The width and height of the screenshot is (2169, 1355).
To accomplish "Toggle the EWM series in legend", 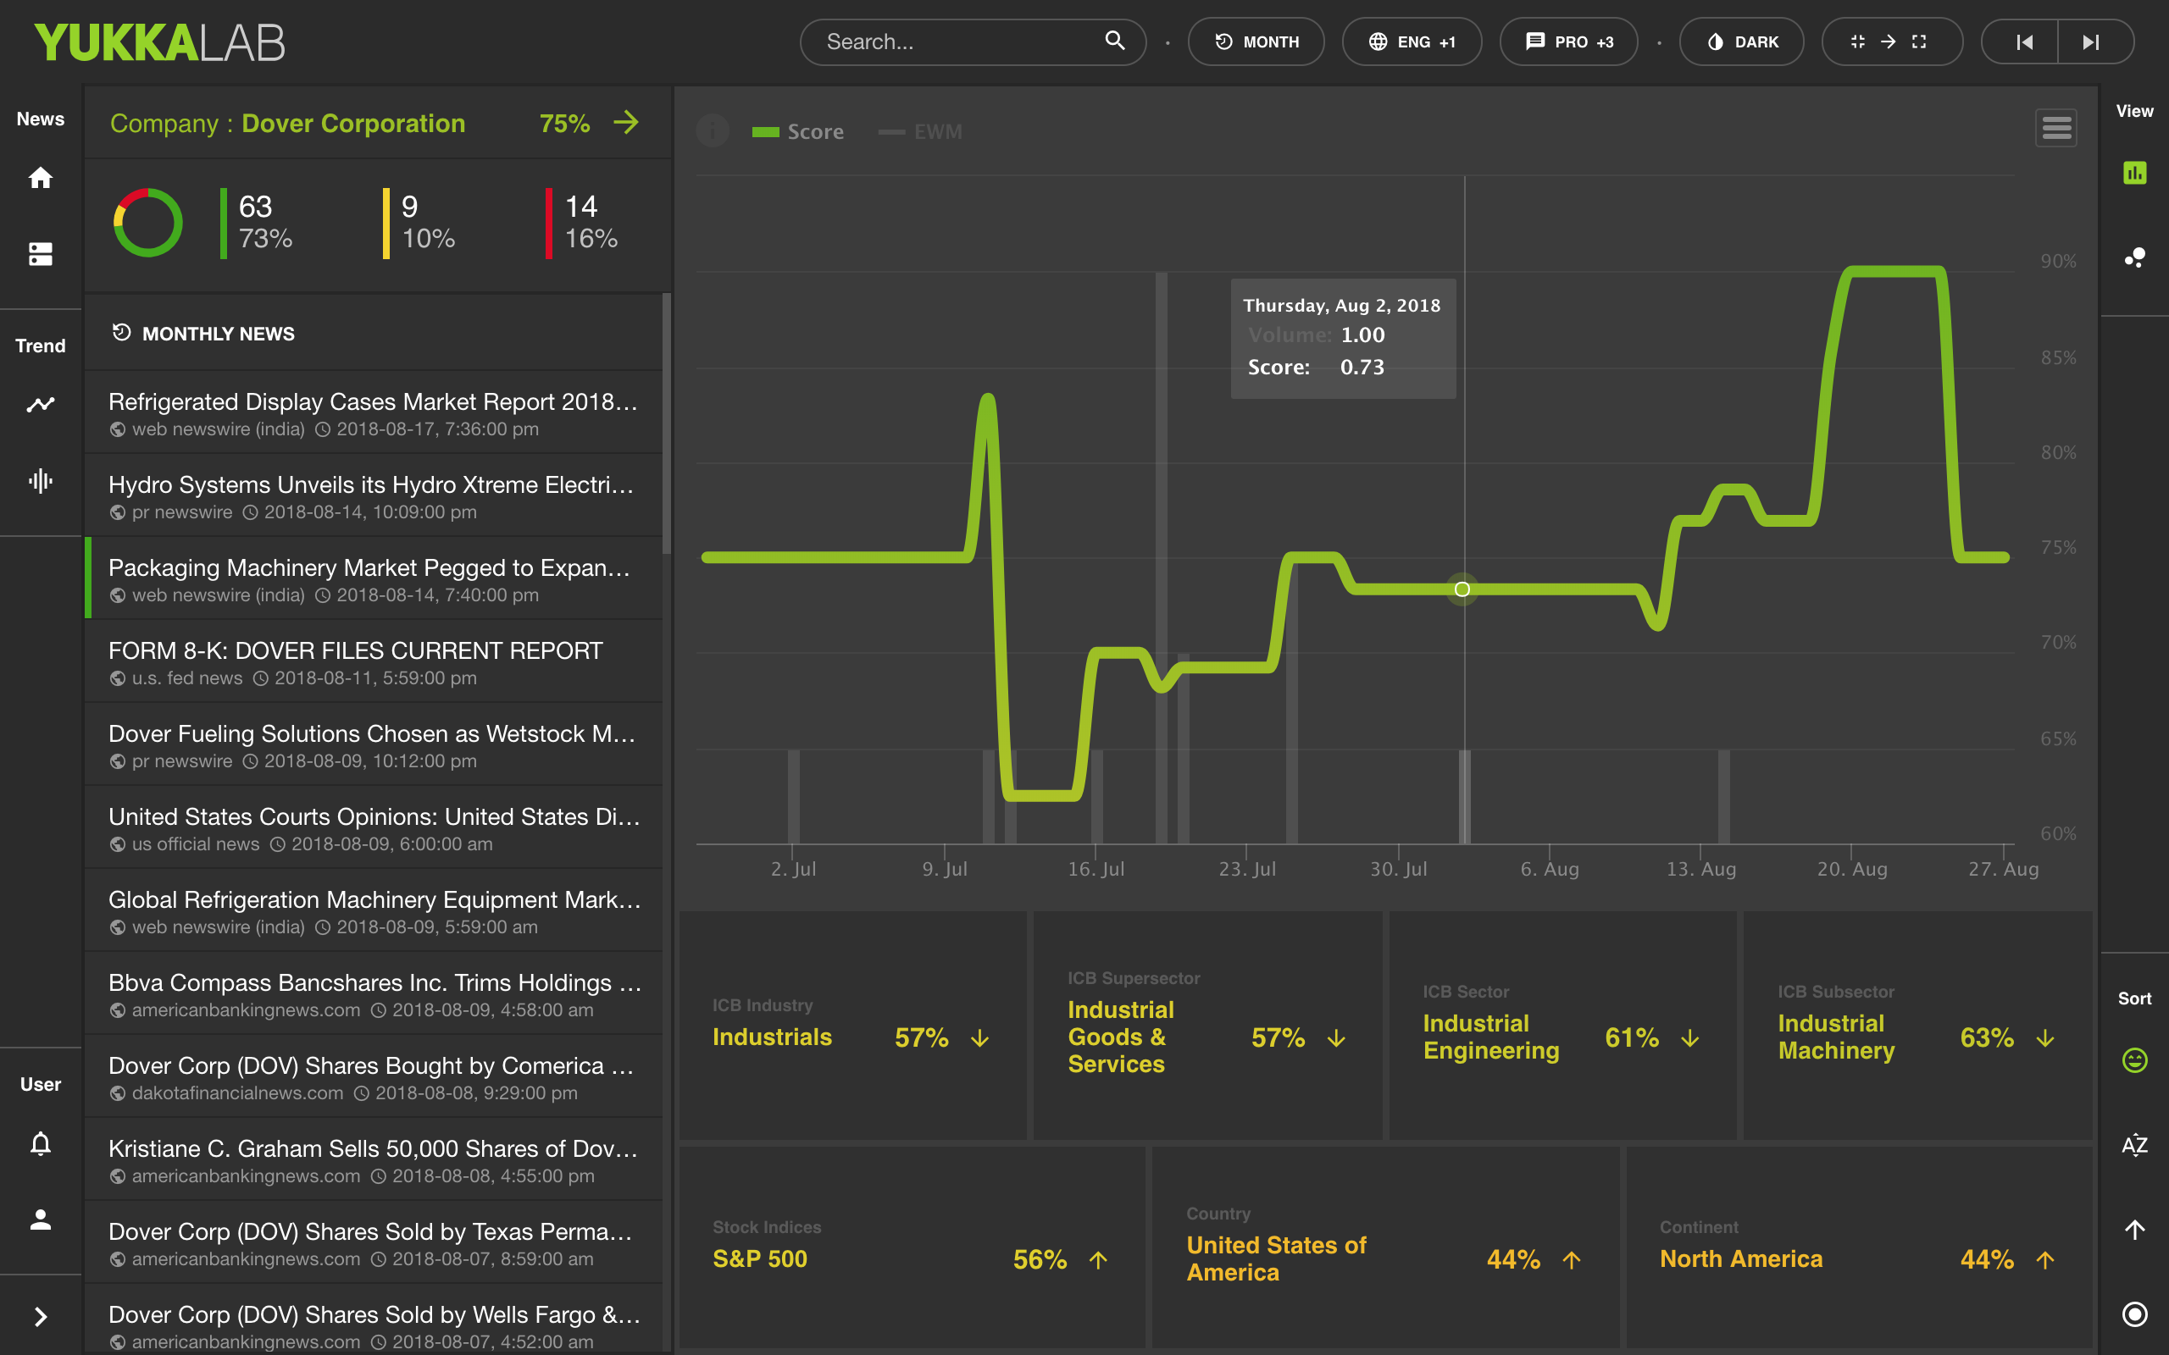I will 920,132.
